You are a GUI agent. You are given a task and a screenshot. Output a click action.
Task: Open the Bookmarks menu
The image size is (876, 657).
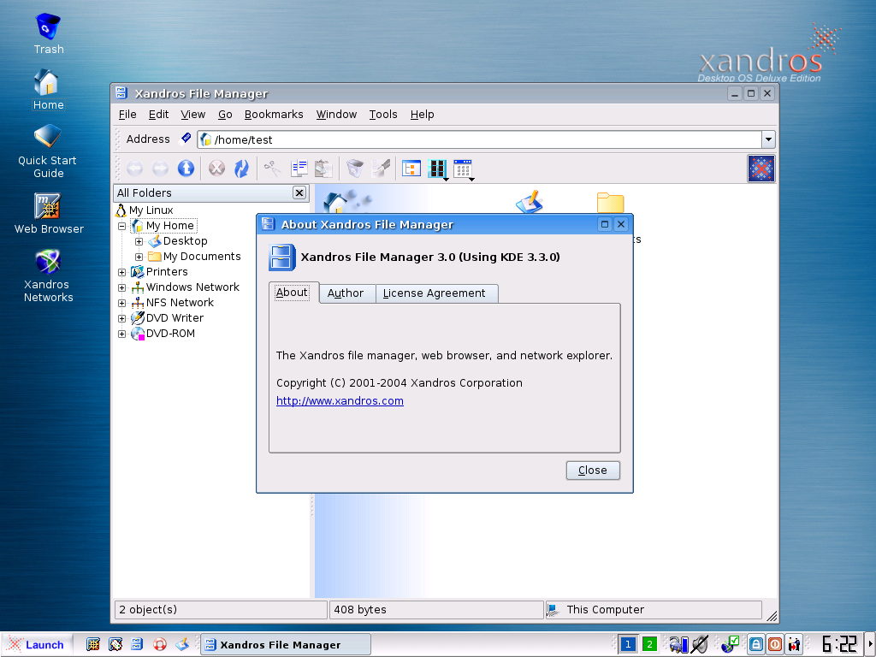[274, 114]
